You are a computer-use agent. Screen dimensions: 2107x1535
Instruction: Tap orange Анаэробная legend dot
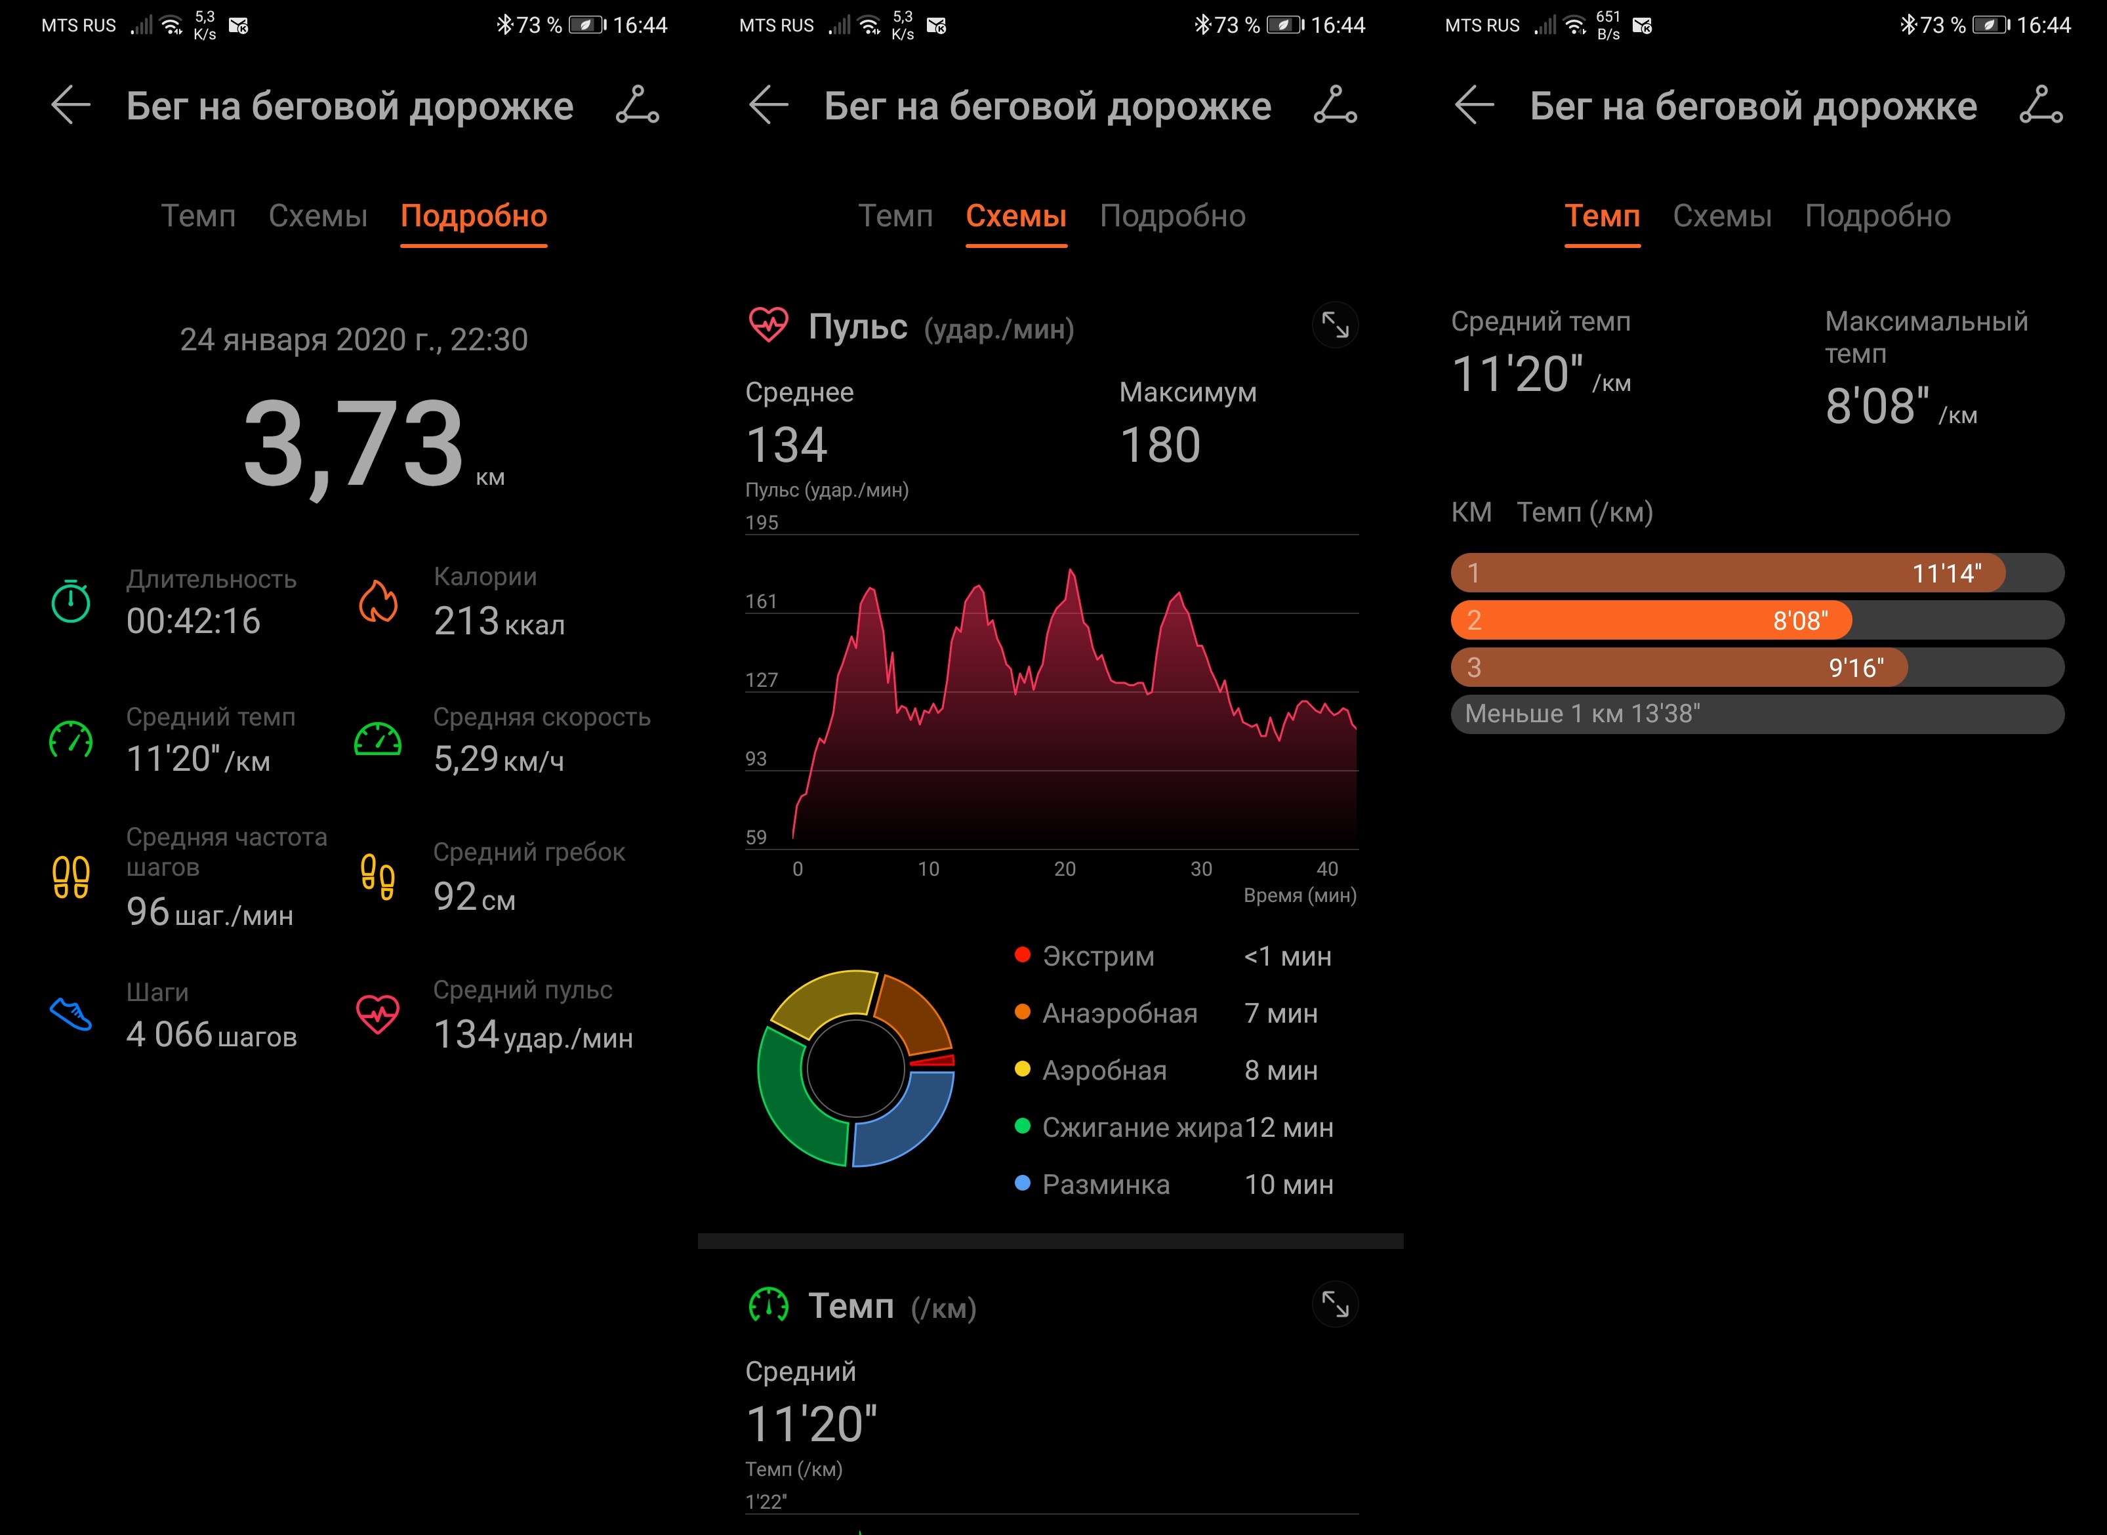[x=1022, y=1012]
